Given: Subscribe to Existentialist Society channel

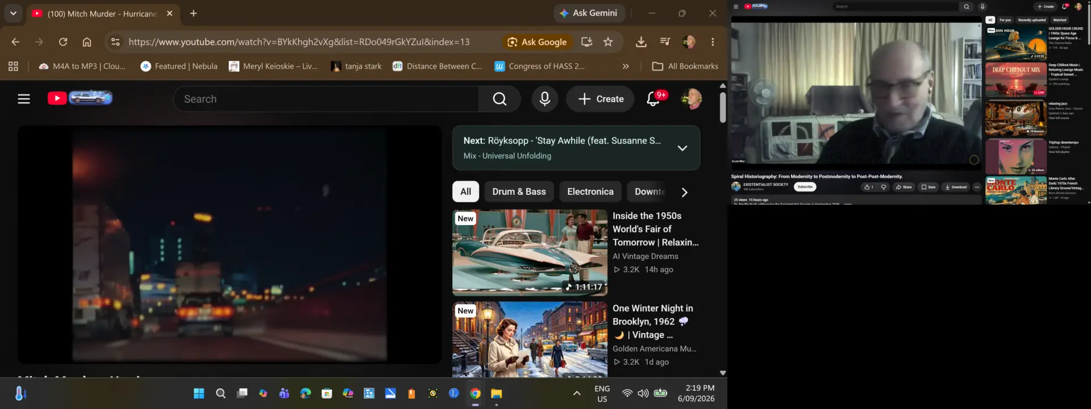Looking at the screenshot, I should (805, 187).
